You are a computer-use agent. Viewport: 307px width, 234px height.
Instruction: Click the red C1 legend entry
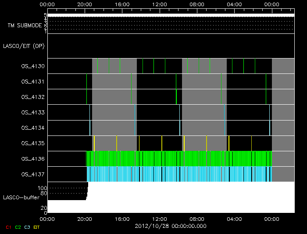[x=8, y=227]
